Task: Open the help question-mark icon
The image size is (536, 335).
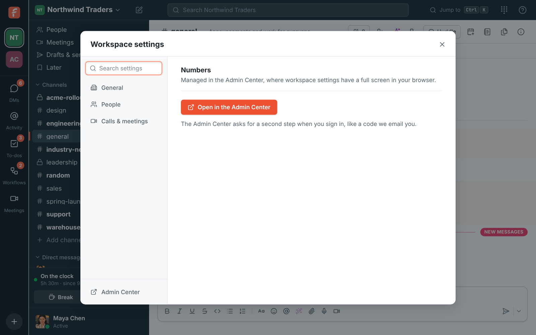Action: coord(523,10)
